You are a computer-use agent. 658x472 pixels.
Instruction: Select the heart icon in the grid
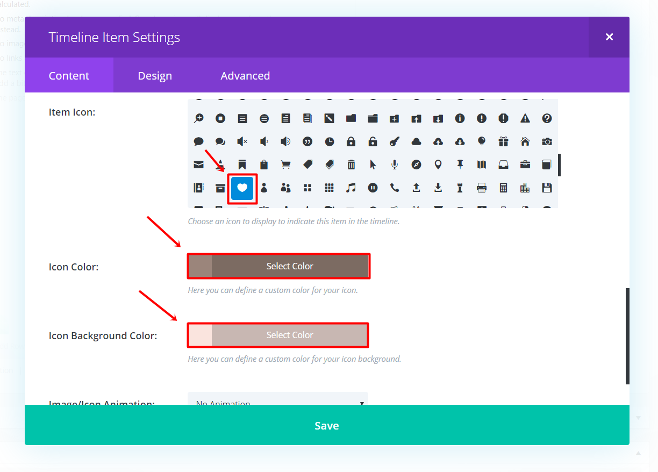pyautogui.click(x=242, y=188)
